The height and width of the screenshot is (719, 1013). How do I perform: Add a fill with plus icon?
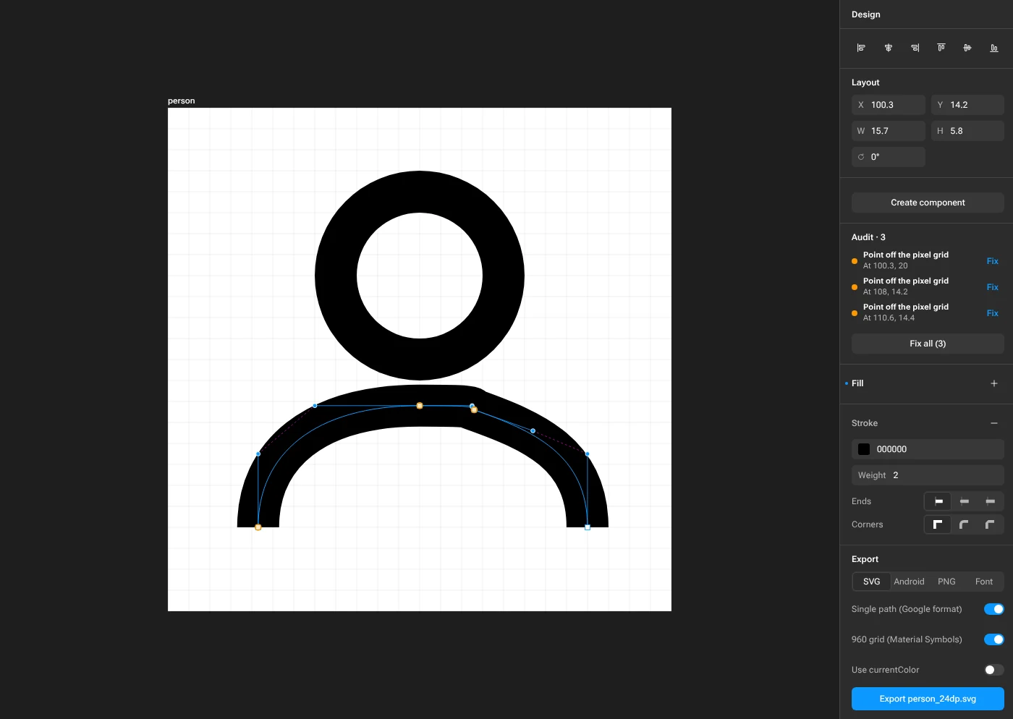click(x=994, y=383)
